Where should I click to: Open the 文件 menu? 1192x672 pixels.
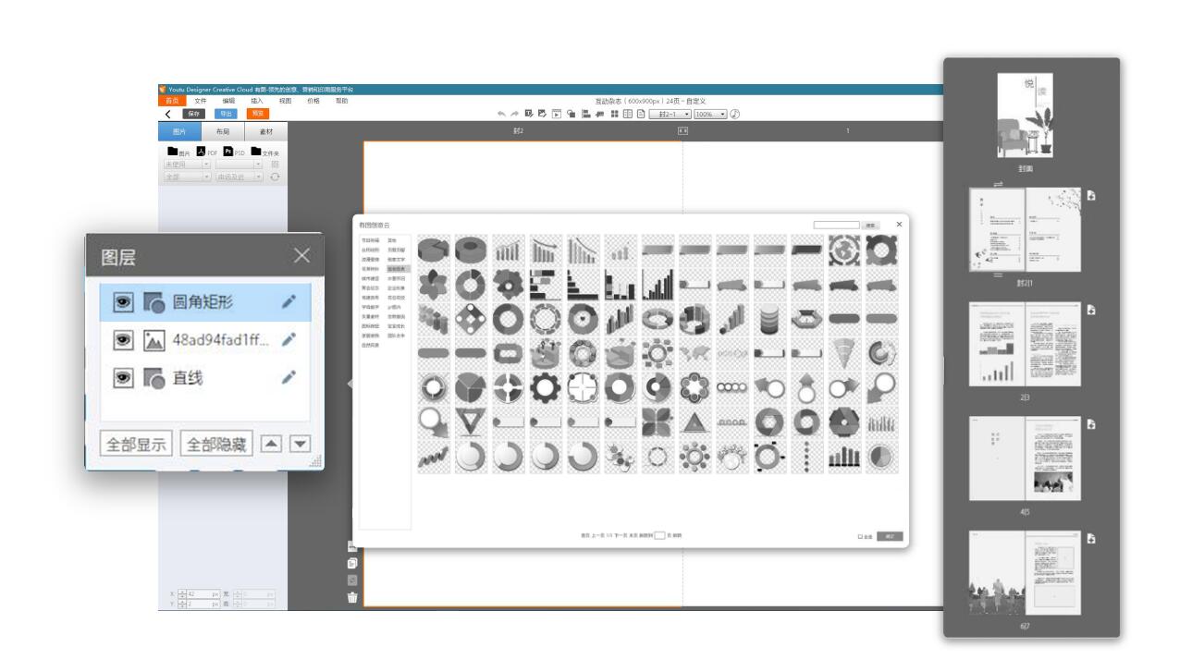tap(201, 101)
